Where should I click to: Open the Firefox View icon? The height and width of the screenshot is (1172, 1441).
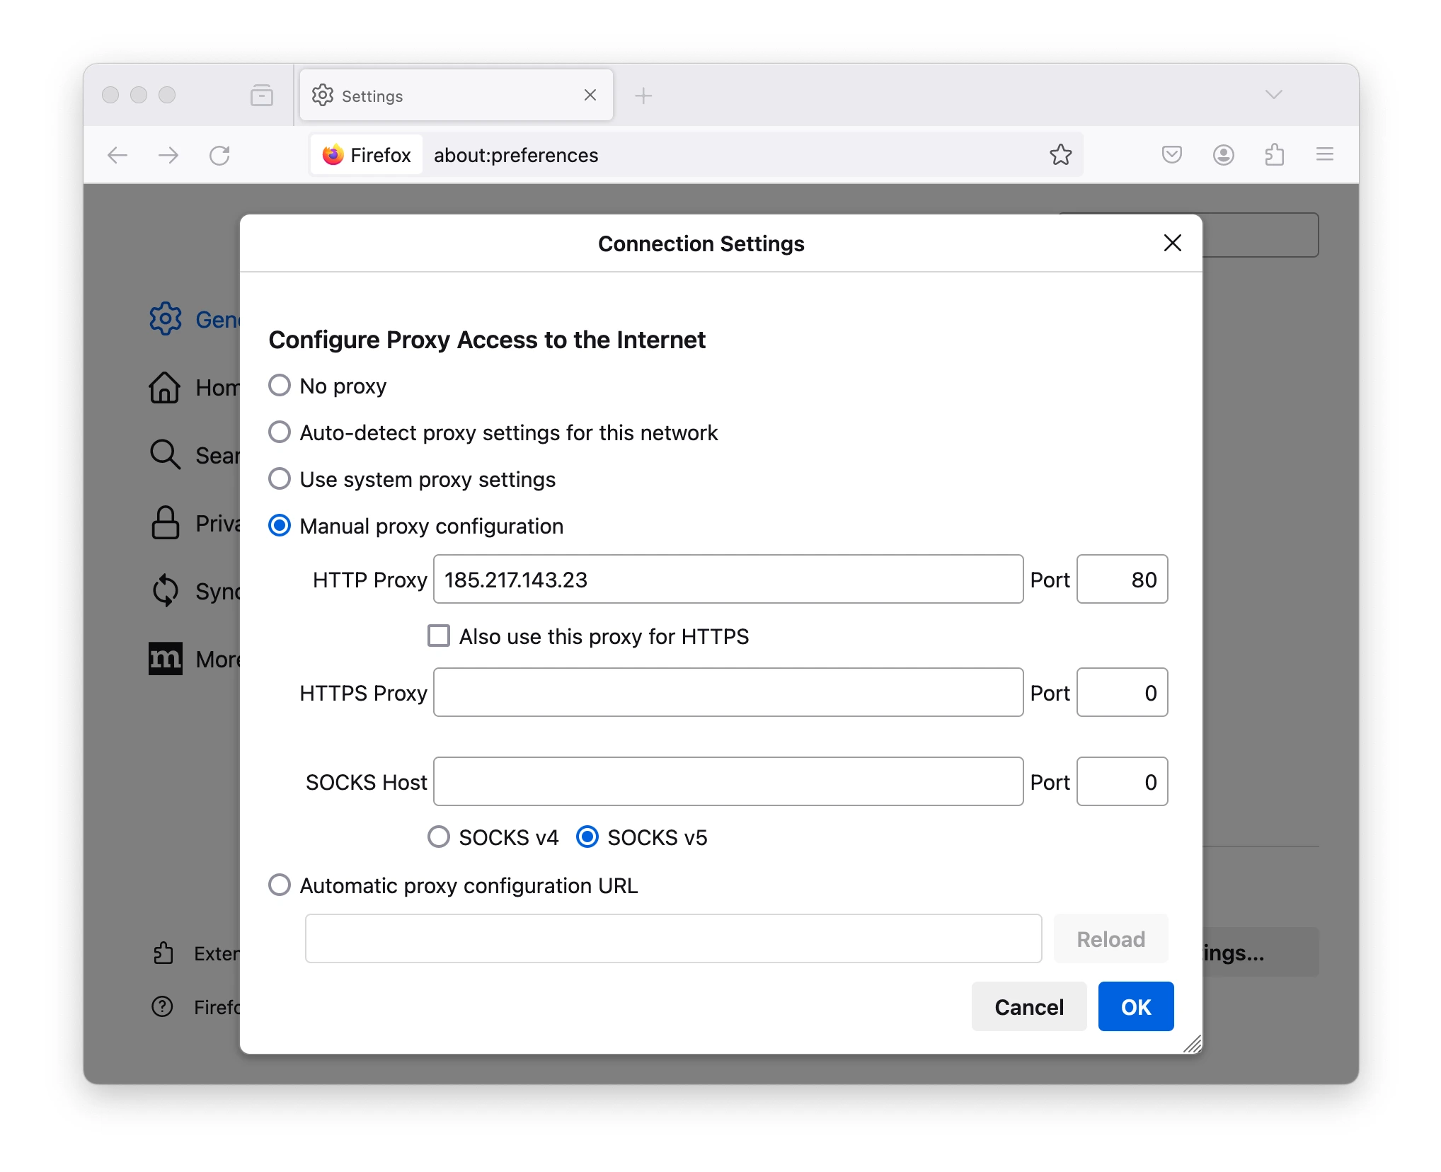(x=262, y=95)
